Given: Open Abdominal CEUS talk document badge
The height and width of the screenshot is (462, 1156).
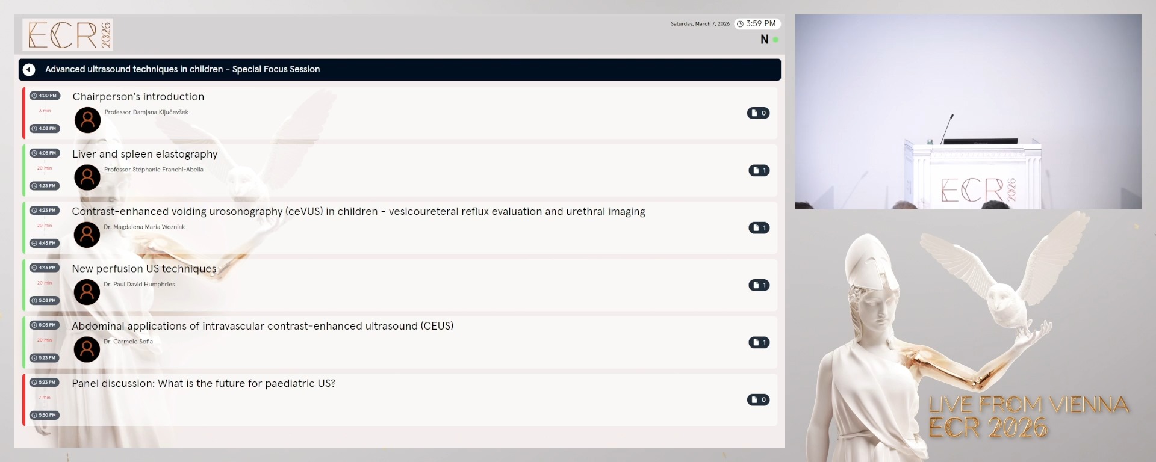Looking at the screenshot, I should point(759,342).
